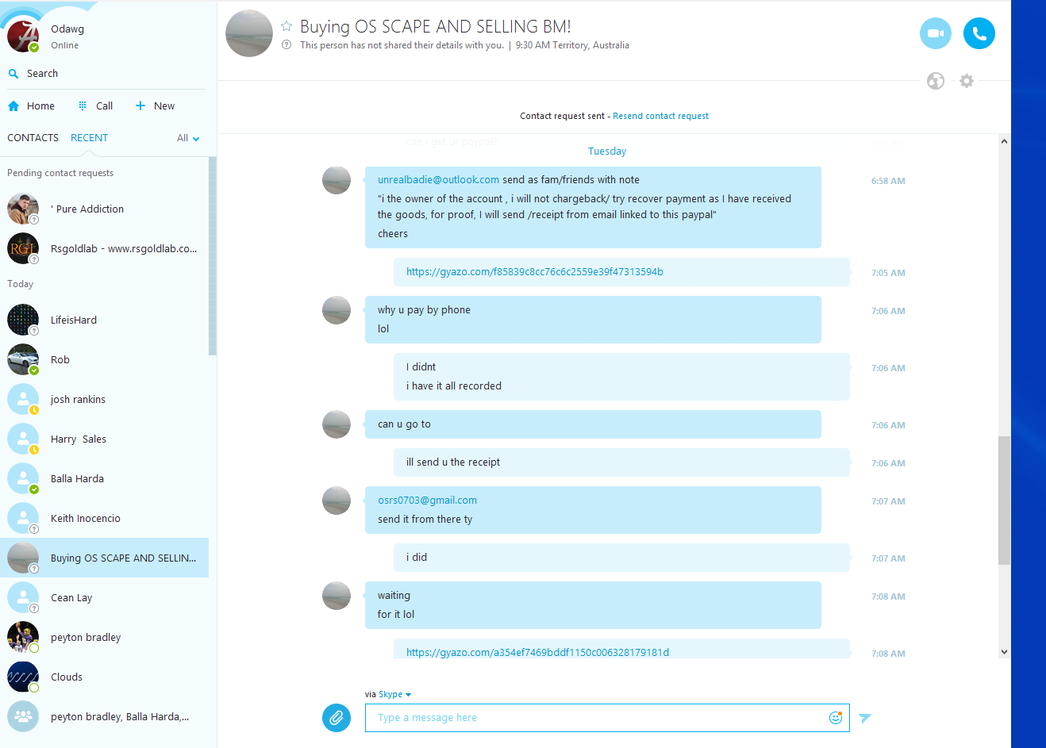Expand the All contacts filter dropdown
This screenshot has width=1046, height=748.
pos(188,138)
